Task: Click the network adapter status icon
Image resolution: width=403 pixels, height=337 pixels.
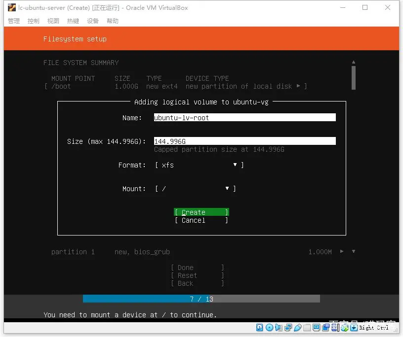Action: (x=288, y=327)
